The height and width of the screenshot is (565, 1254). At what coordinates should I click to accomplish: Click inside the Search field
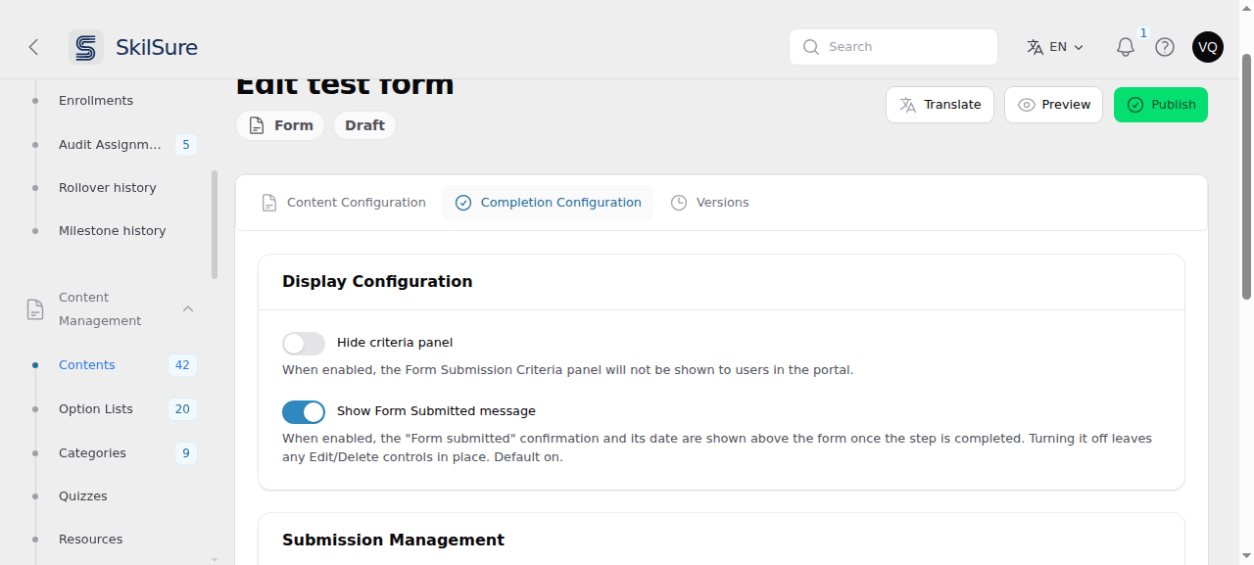point(893,47)
